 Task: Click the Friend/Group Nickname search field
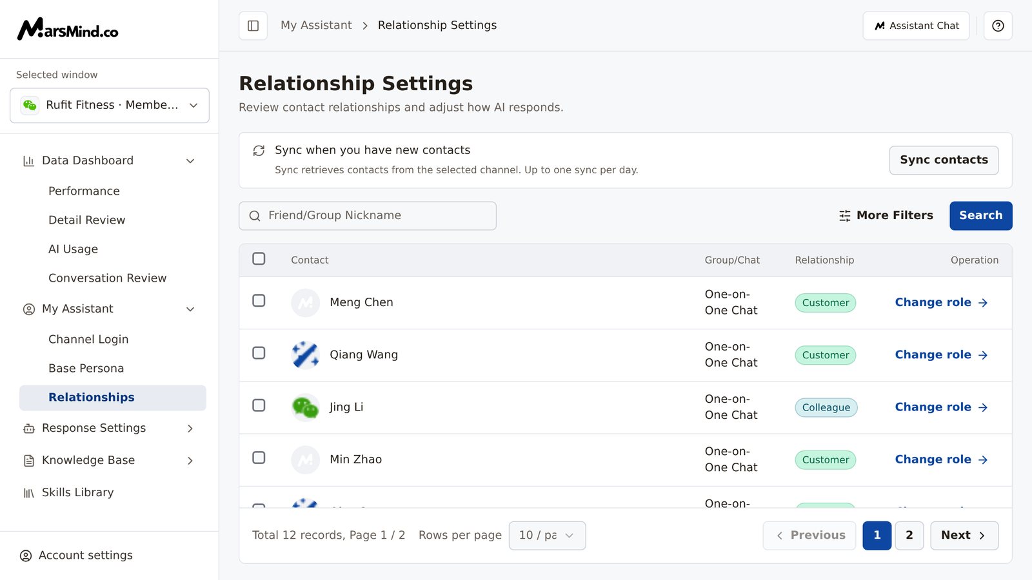[368, 216]
